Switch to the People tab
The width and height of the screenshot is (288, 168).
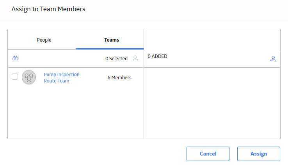[x=44, y=40]
